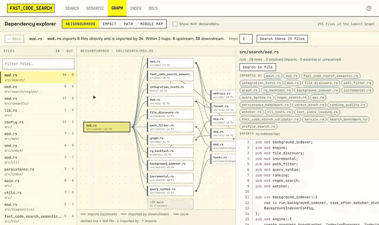
Task: Click file_discovery.rs graph node
Action: (170, 114)
